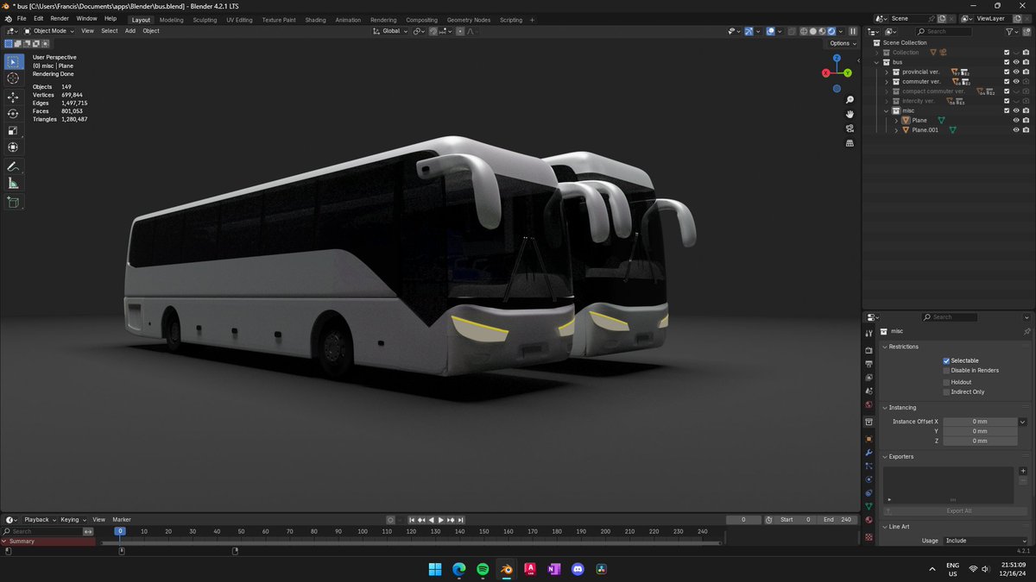Image resolution: width=1036 pixels, height=582 pixels.
Task: Play the animation forward
Action: coord(441,520)
